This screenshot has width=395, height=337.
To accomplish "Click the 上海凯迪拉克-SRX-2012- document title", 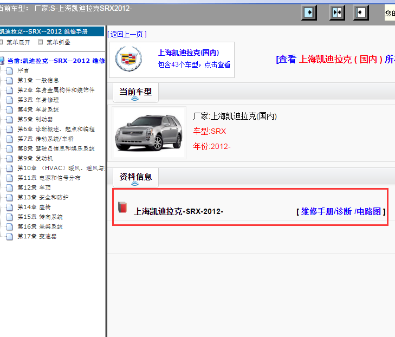I will [179, 211].
